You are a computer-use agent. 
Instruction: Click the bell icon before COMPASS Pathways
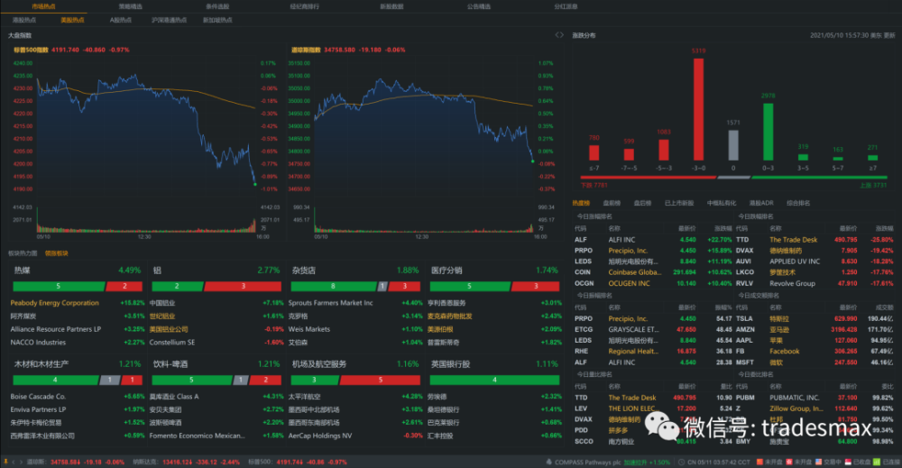pos(549,462)
